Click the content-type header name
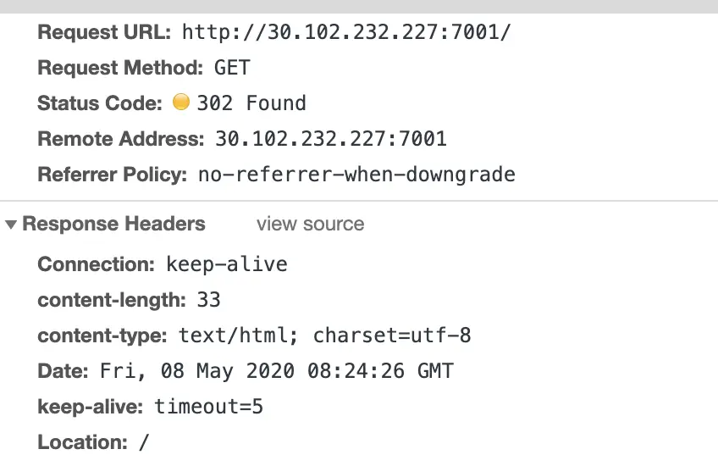718x466 pixels. pyautogui.click(x=102, y=336)
